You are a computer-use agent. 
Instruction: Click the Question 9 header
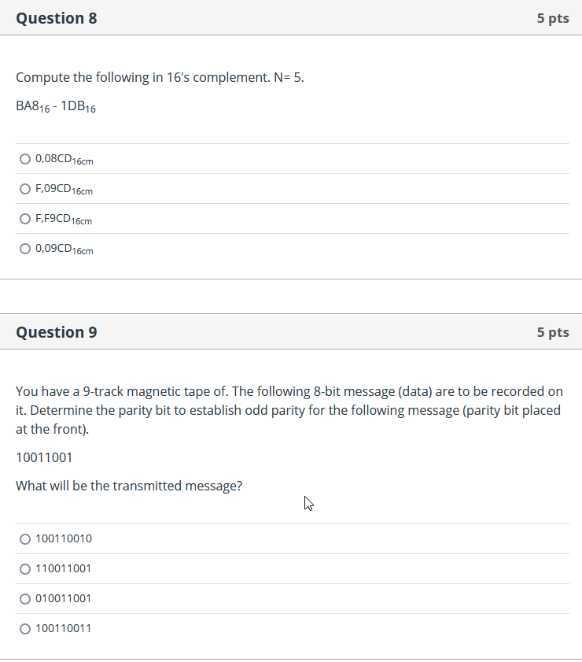pos(56,332)
